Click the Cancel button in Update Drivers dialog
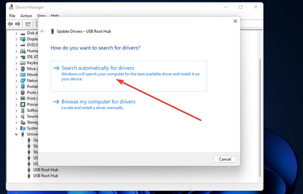 tap(225, 159)
